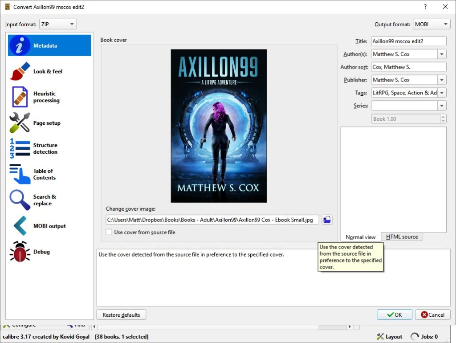Click the cover image path field
Viewport: 456px width, 343px height.
[212, 220]
